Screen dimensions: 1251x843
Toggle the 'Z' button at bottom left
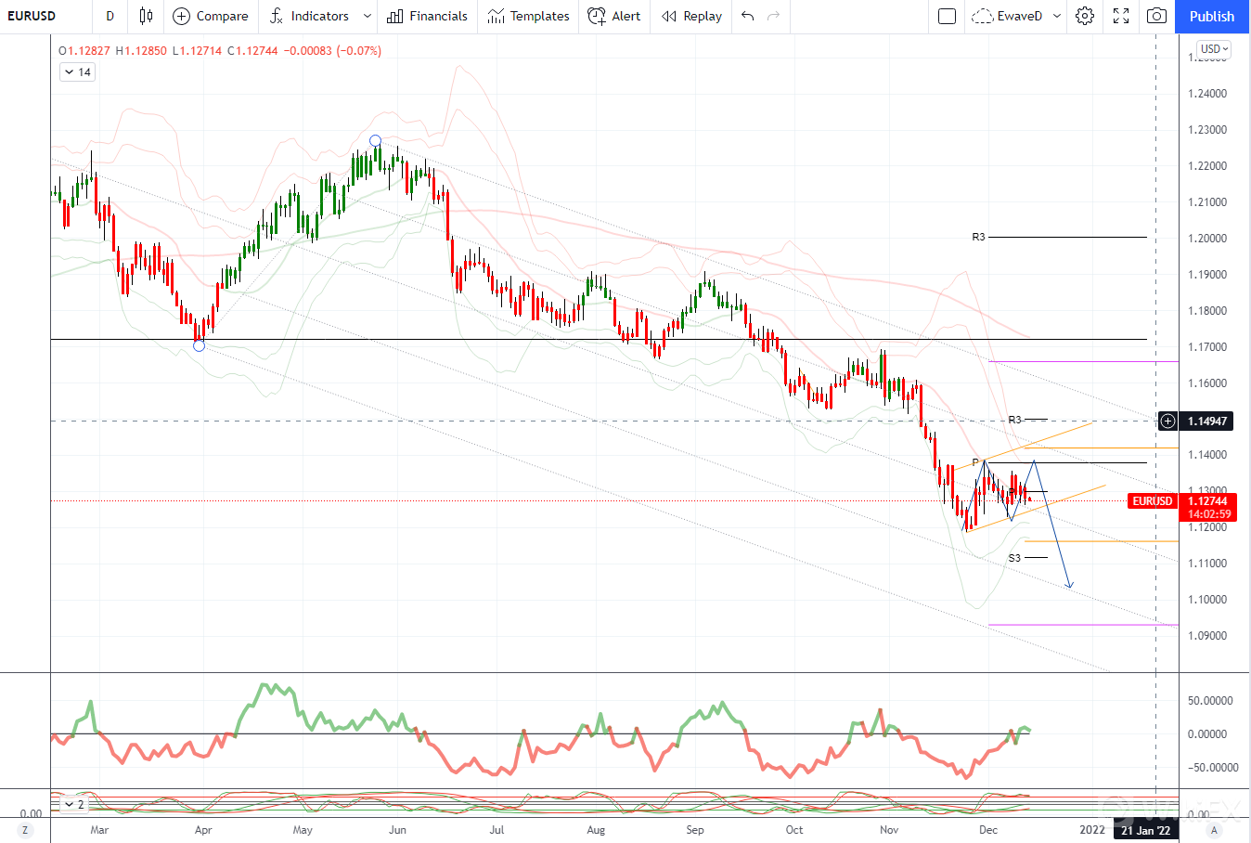point(25,830)
